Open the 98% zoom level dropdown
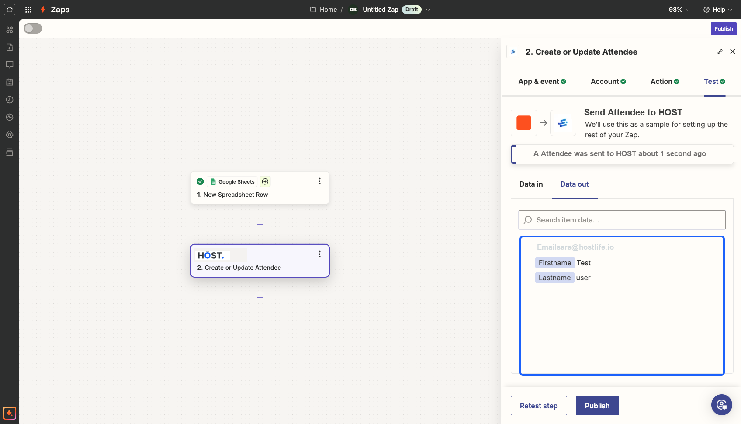 coord(679,10)
